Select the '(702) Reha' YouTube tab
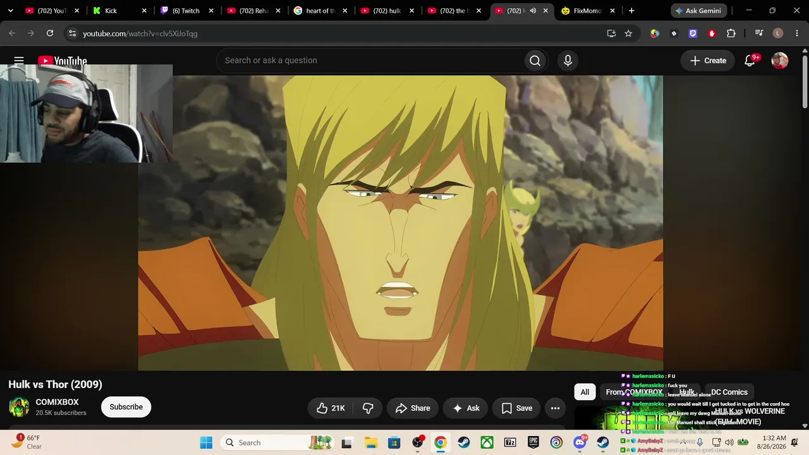The image size is (809, 455). (x=254, y=11)
